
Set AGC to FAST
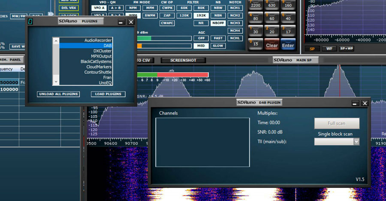(218, 38)
